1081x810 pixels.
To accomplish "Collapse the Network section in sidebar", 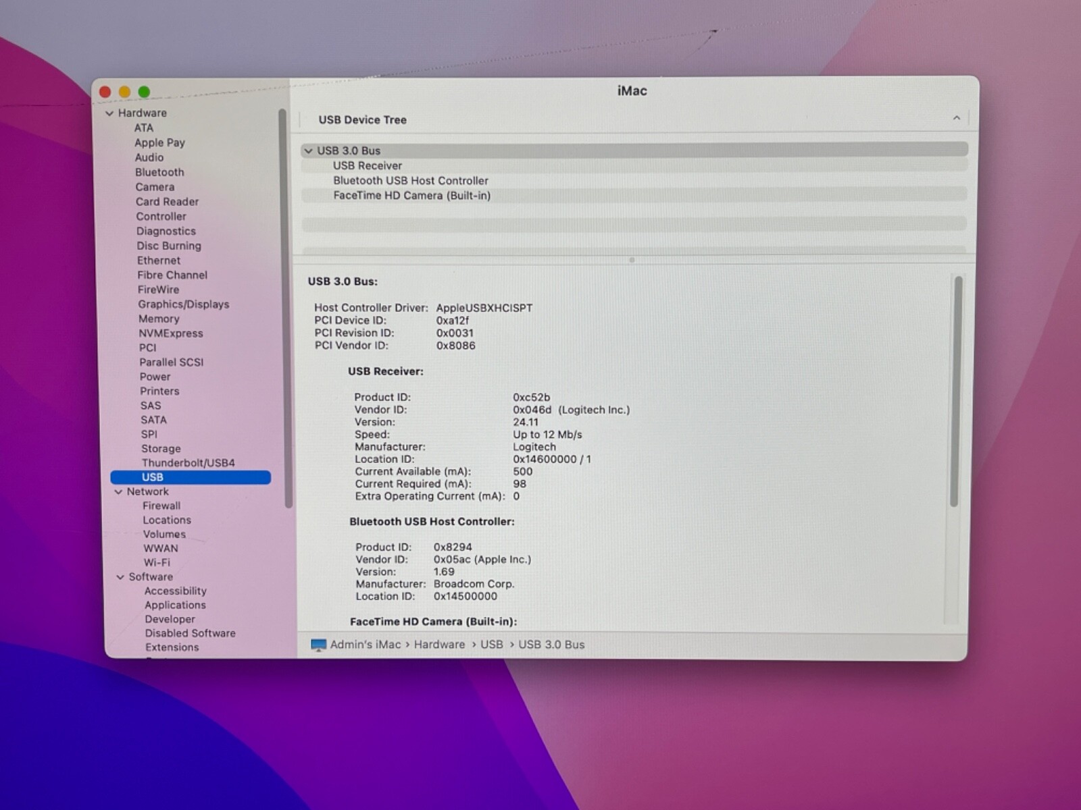I will 118,492.
